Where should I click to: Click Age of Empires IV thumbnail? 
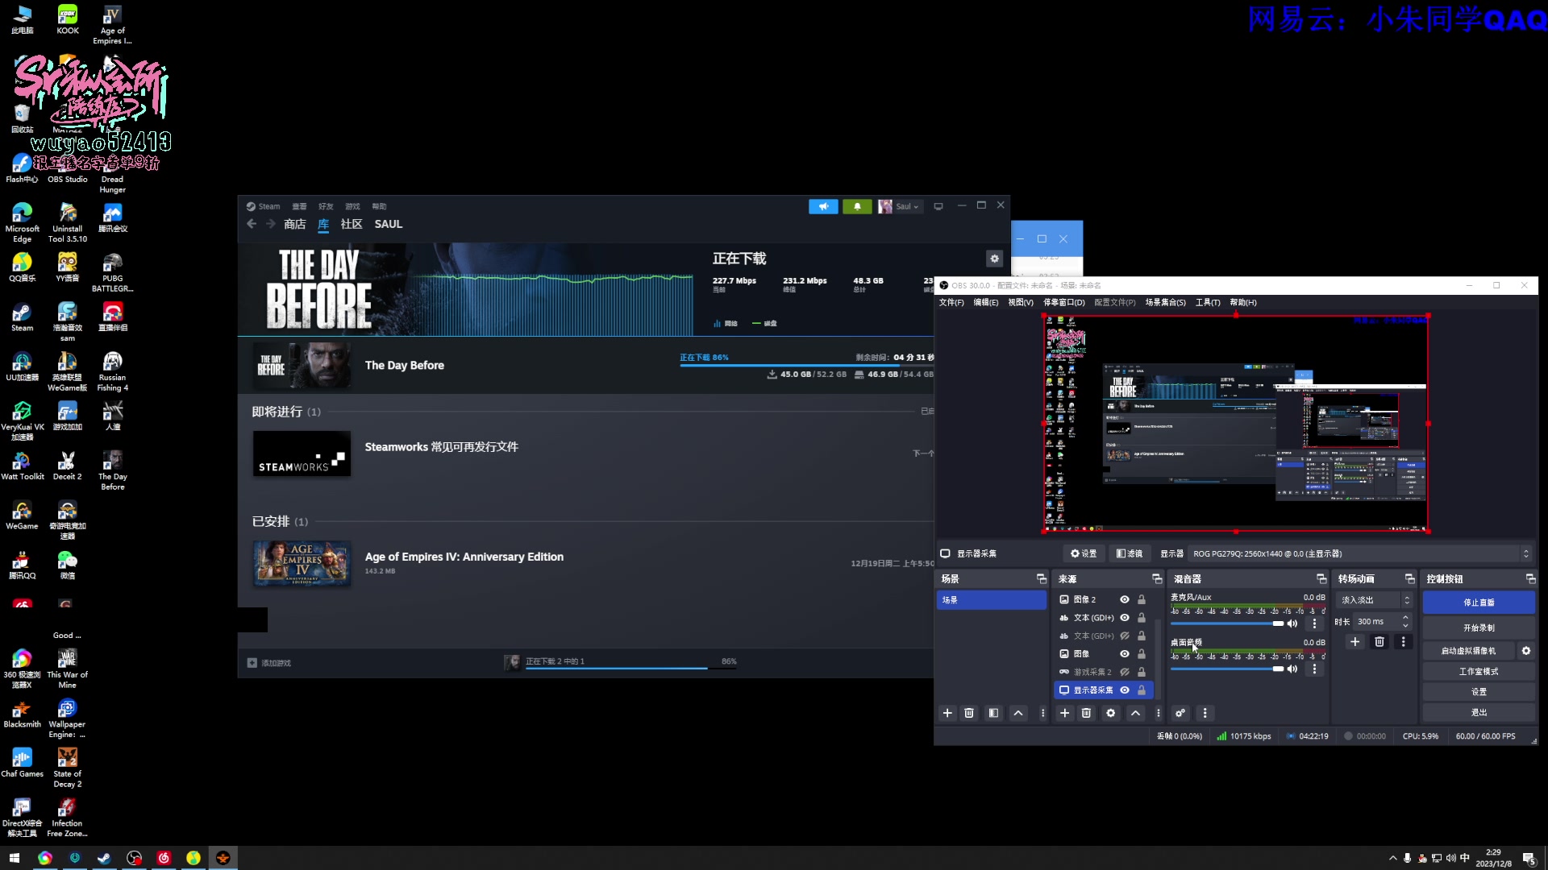click(302, 563)
